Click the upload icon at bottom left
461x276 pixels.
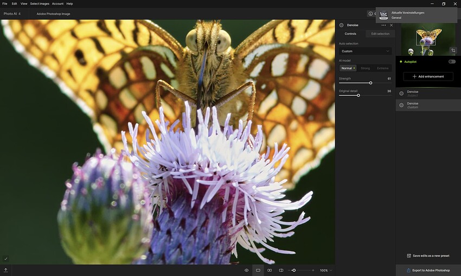tap(6, 270)
